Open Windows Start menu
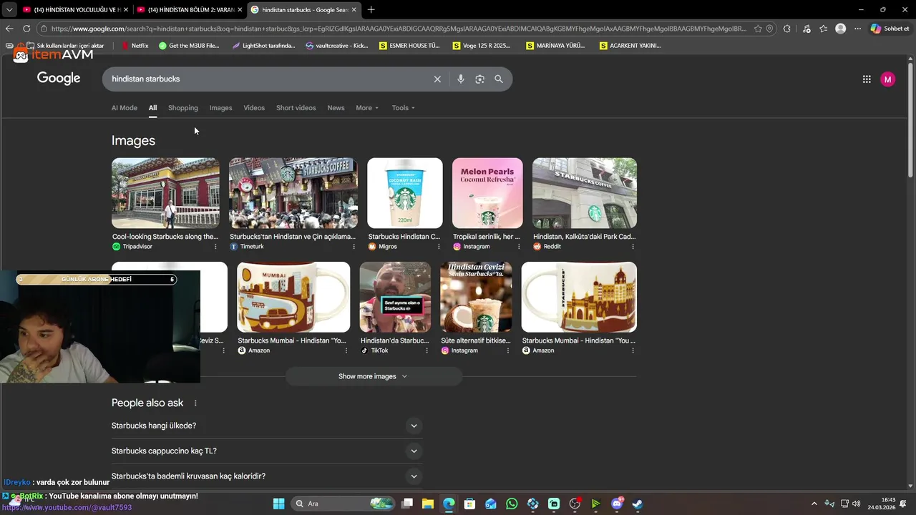 [x=278, y=504]
